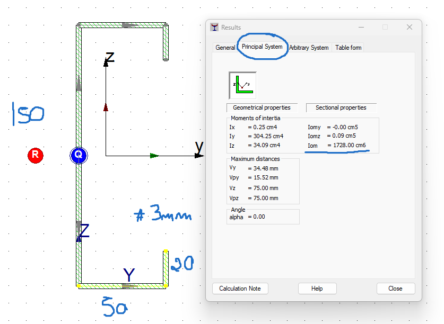Click the lowercase z axis label at top
This screenshot has width=444, height=324.
pos(110,57)
